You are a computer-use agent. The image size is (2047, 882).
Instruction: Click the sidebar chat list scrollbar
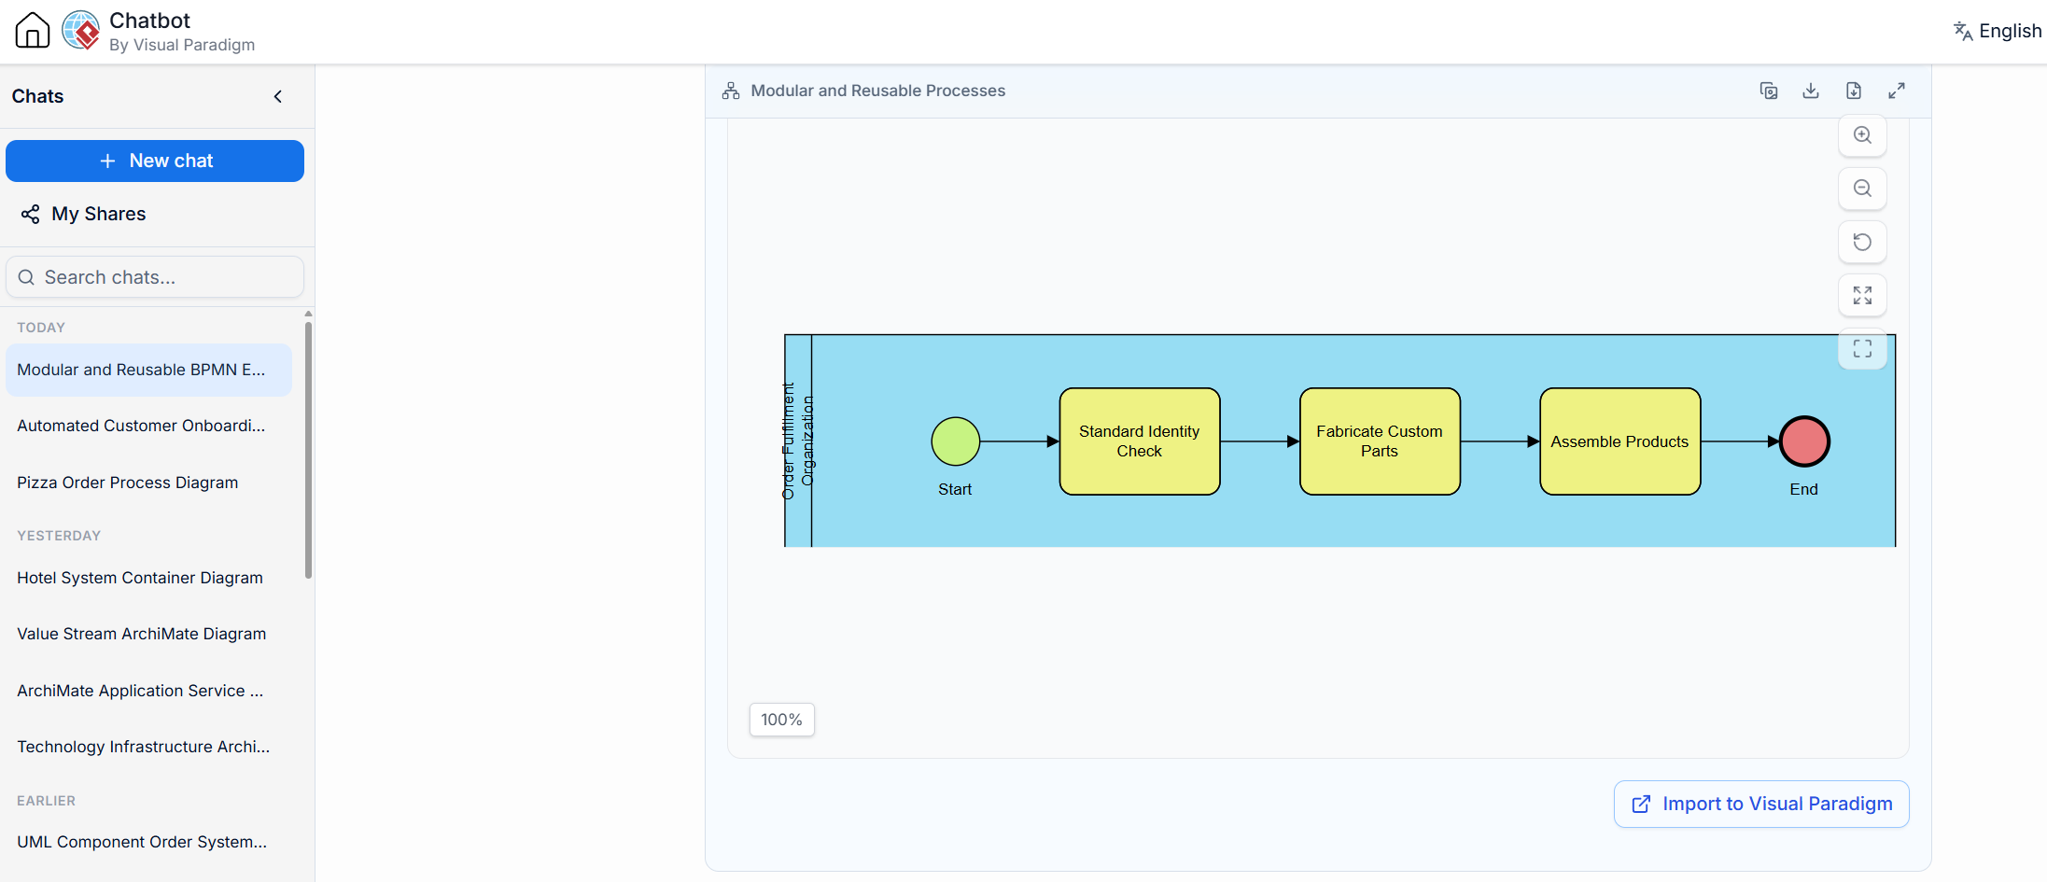pos(308,450)
